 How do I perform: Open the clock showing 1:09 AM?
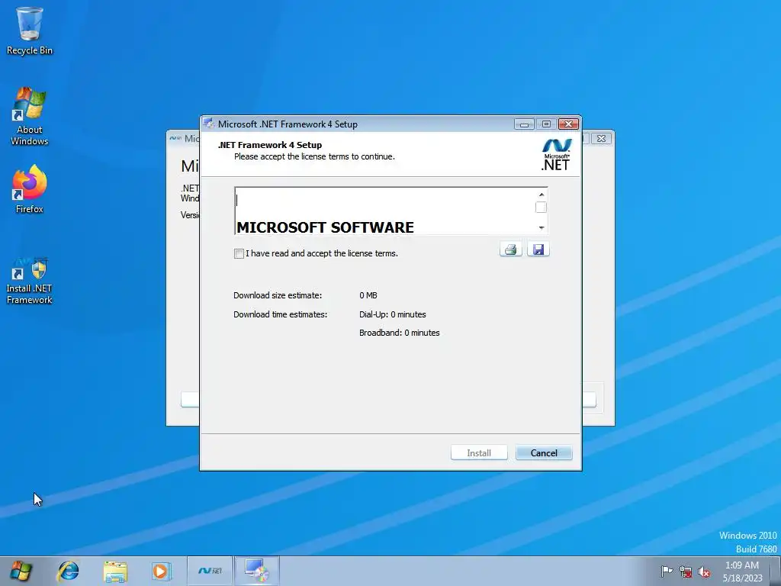(742, 572)
